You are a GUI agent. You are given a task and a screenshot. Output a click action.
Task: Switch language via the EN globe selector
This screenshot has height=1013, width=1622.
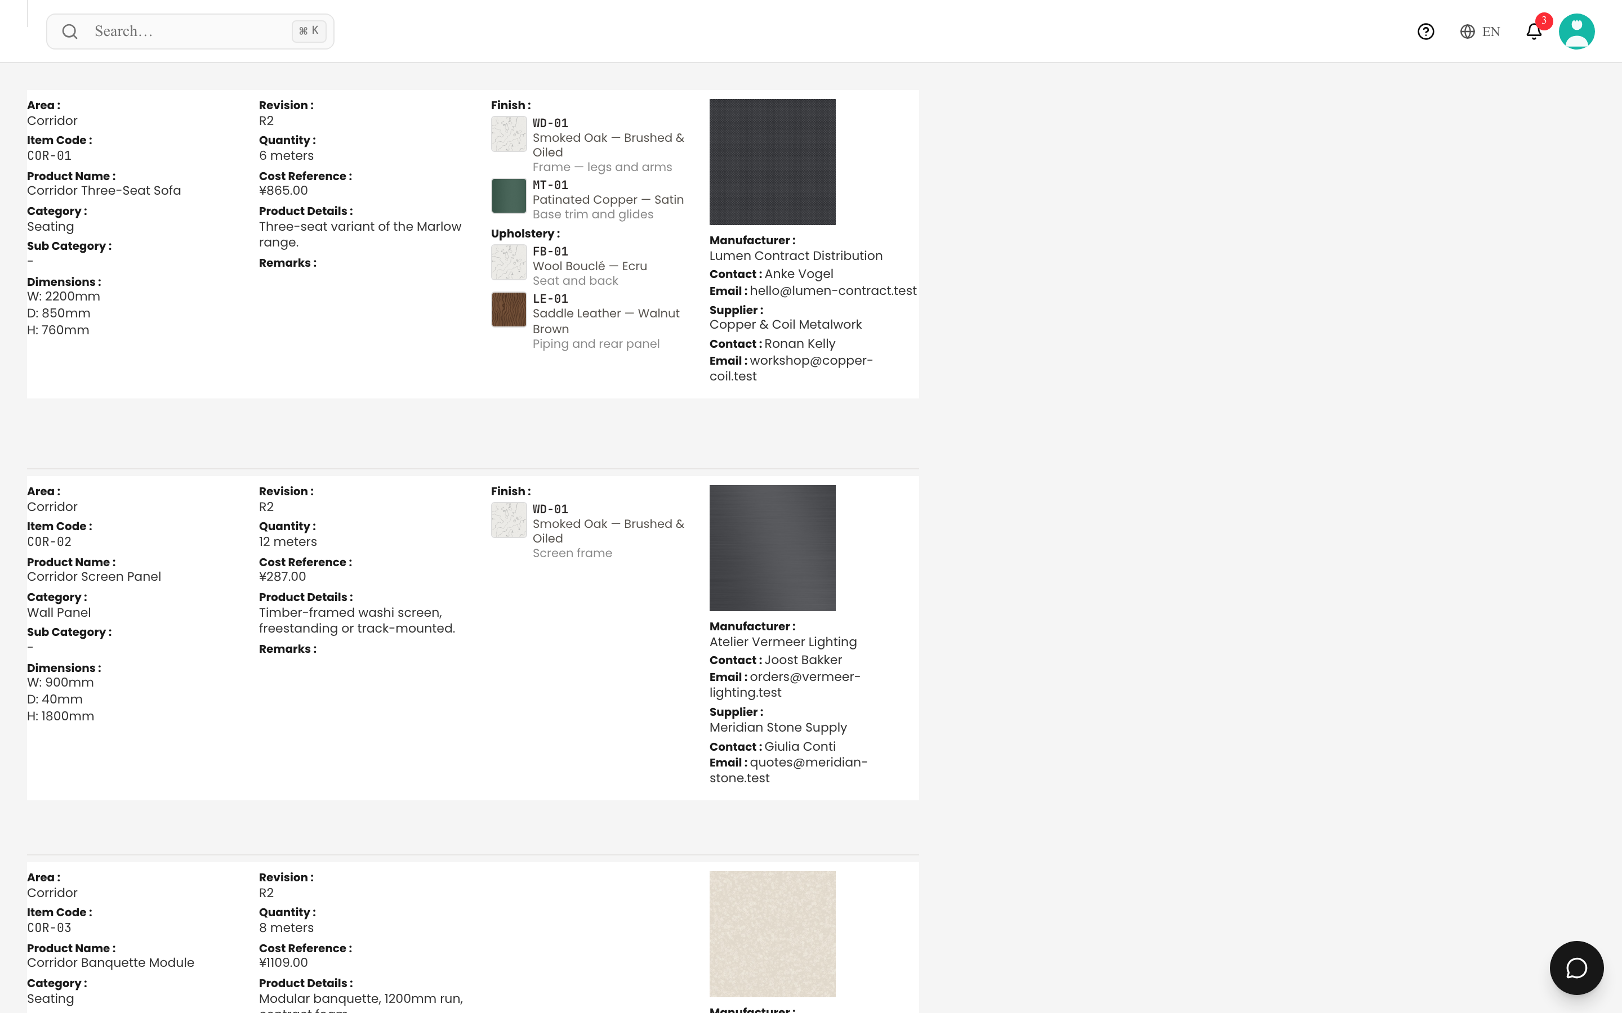pyautogui.click(x=1480, y=32)
